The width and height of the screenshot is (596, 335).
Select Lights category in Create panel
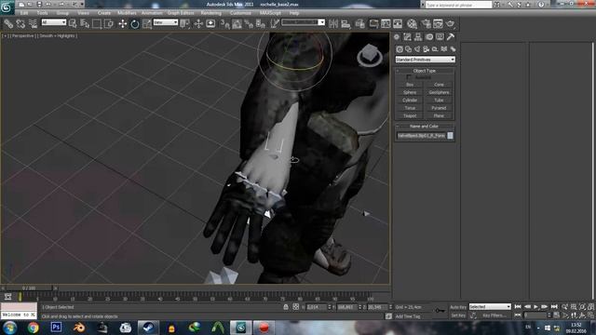coord(417,49)
